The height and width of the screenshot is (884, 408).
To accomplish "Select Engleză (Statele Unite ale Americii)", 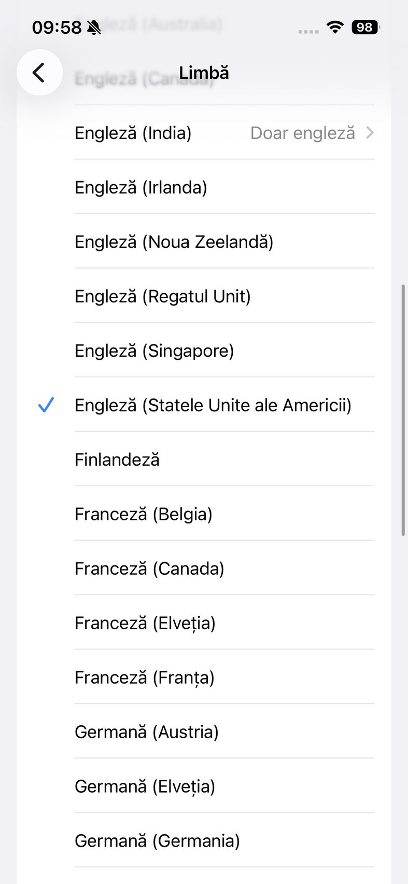I will tap(213, 405).
